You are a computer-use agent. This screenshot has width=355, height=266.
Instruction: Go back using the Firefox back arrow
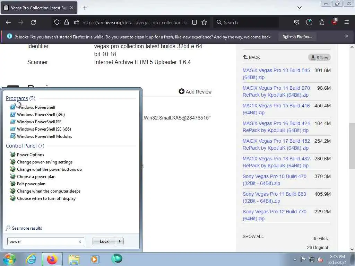8,23
